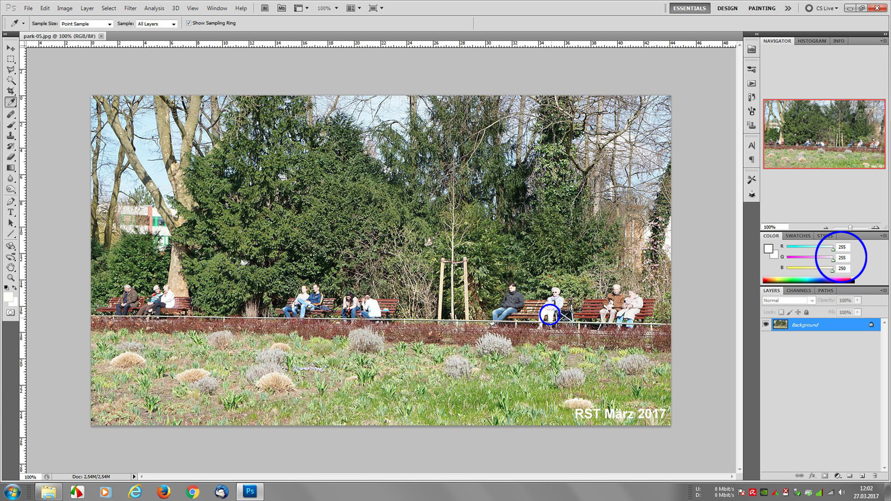Pick the Clone Stamp tool

[x=11, y=135]
